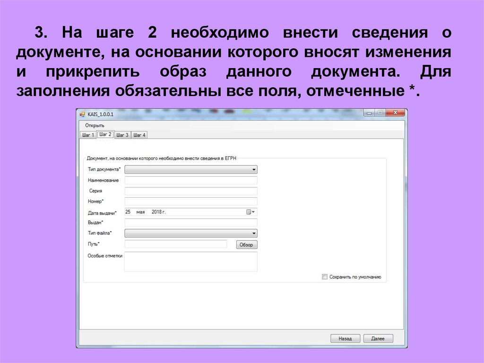Click the Назад button

point(345,338)
